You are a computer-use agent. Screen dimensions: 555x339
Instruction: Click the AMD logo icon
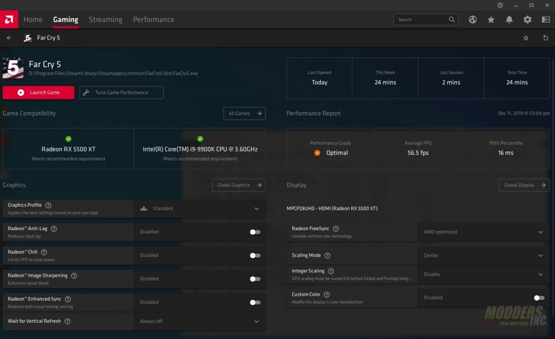[9, 19]
